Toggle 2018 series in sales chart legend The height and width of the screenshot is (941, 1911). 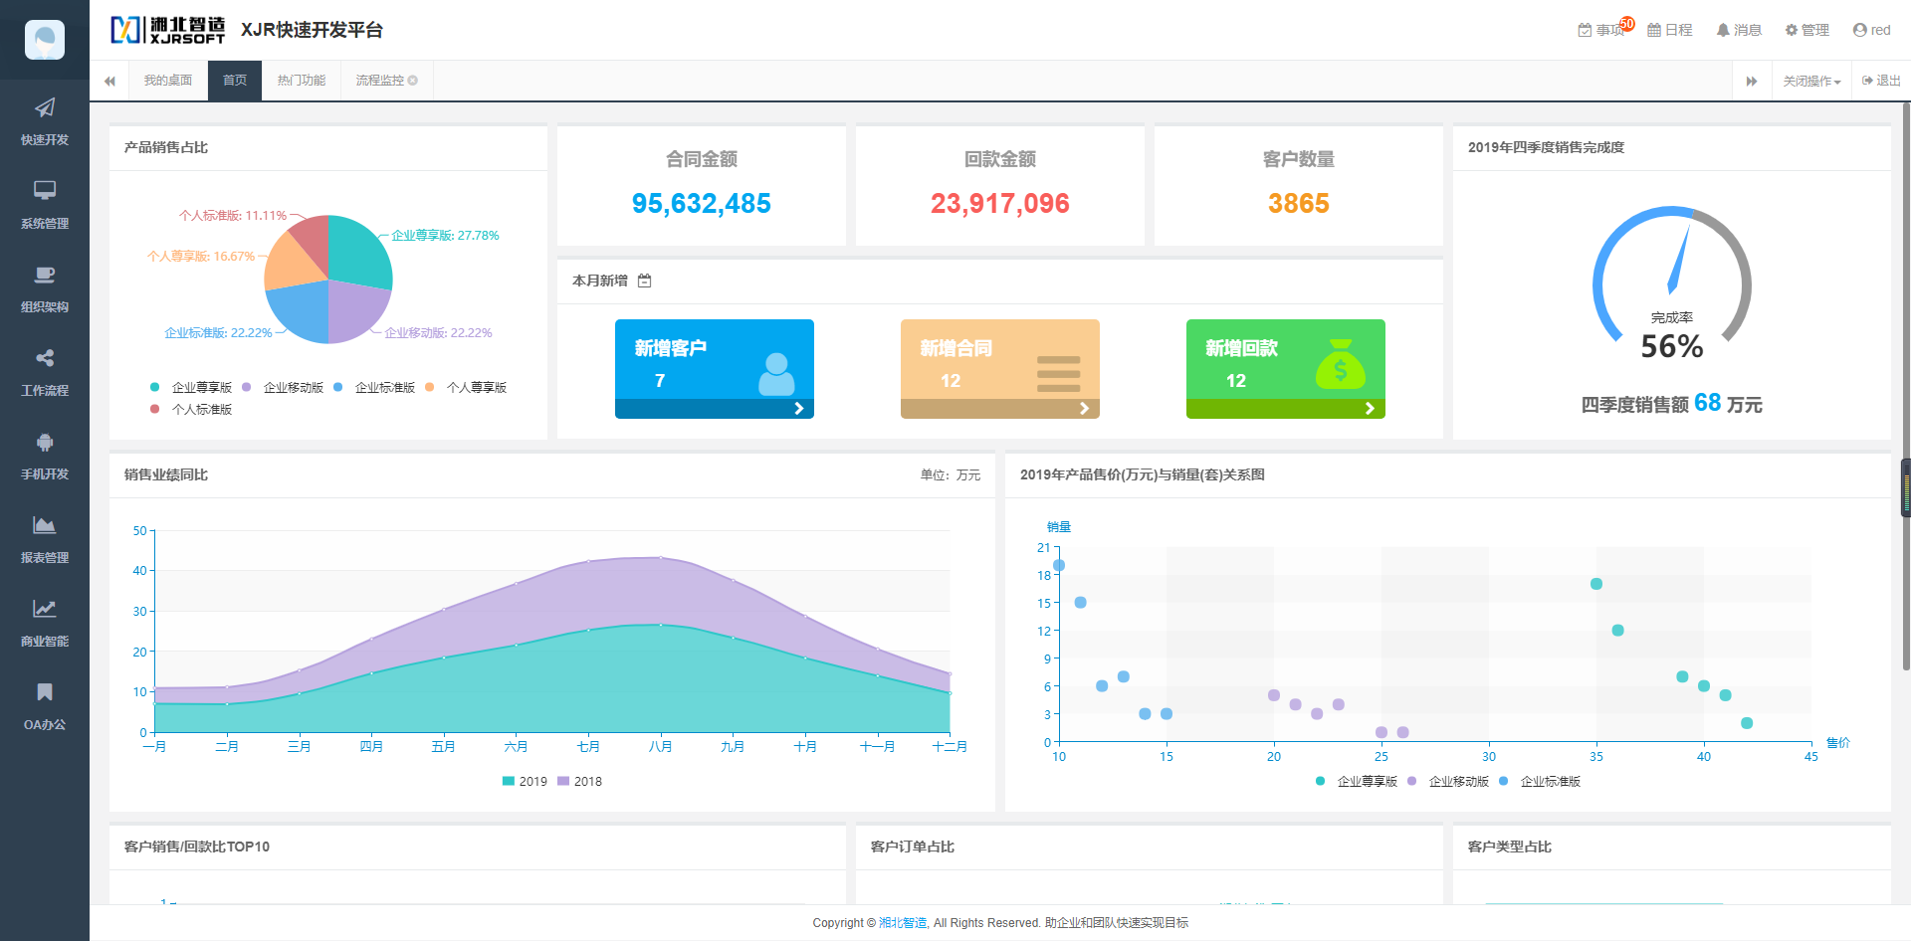(x=579, y=782)
